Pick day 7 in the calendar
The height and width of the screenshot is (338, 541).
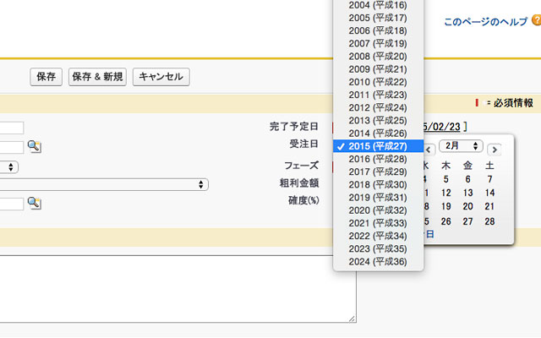coord(489,179)
